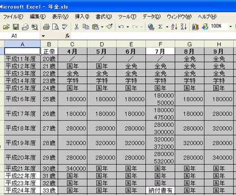Click the 7月 header cell
This screenshot has height=195, width=236.
160,51
